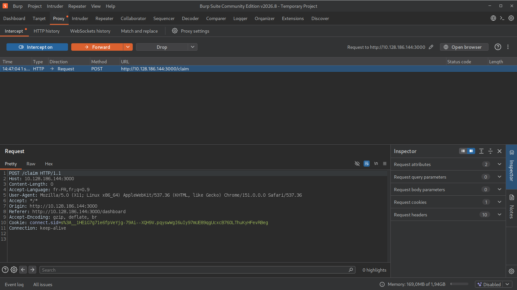
Task: Toggle hide-content crossed-eye icon in request editor
Action: coord(357,164)
